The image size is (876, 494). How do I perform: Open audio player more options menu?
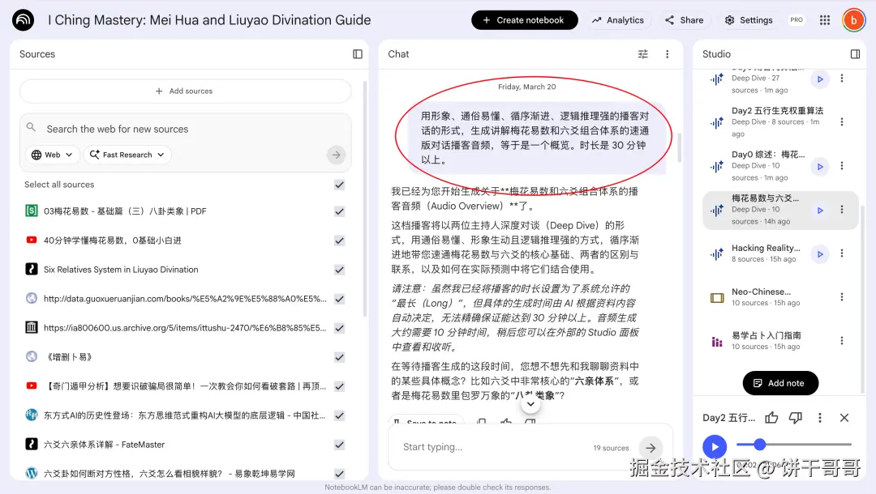point(819,418)
